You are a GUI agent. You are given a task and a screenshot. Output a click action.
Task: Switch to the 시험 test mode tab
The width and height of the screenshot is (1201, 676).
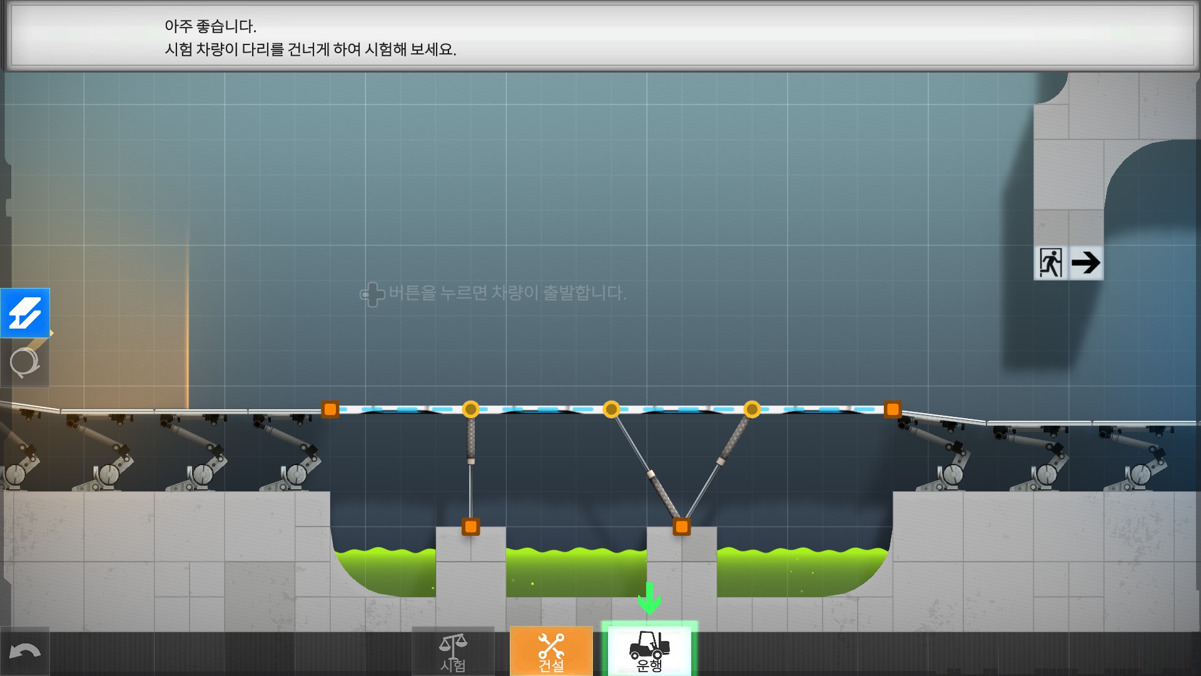click(453, 652)
